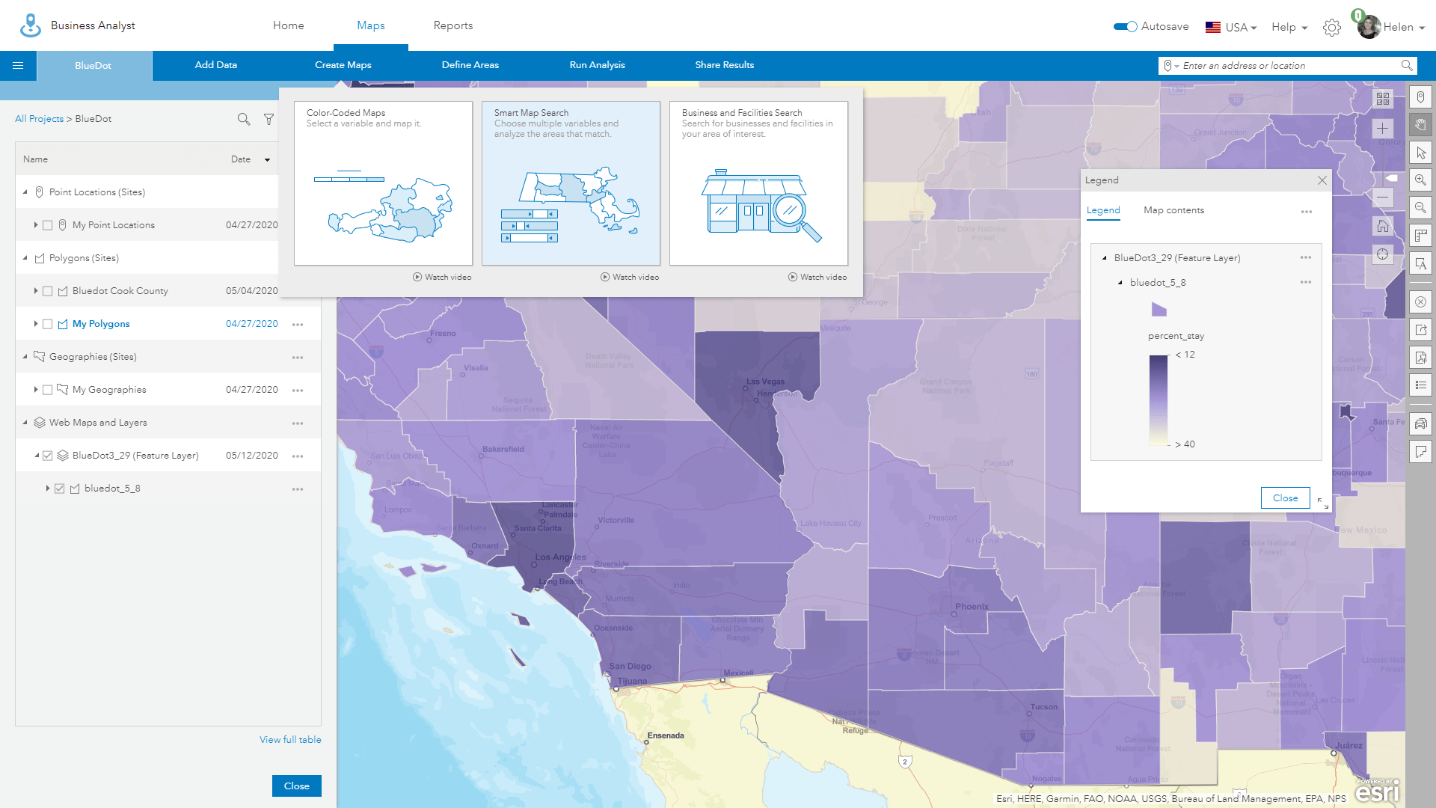Image resolution: width=1436 pixels, height=808 pixels.
Task: Expand bluedot_5_8 in the project tree
Action: [x=48, y=488]
